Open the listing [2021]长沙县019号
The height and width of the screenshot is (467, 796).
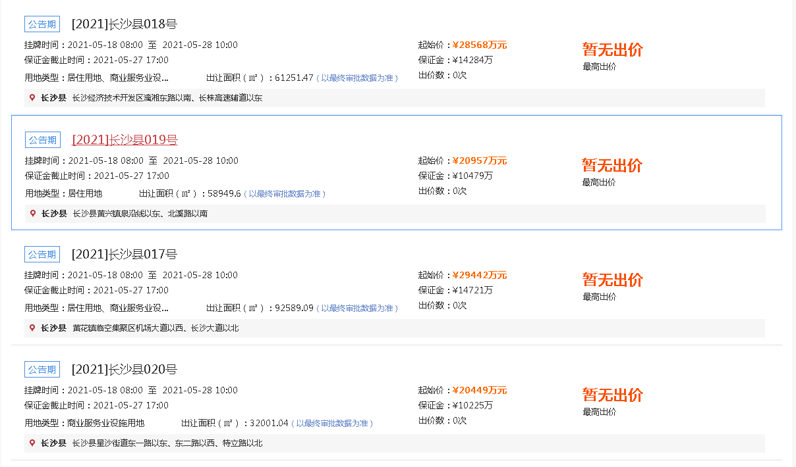coord(123,139)
